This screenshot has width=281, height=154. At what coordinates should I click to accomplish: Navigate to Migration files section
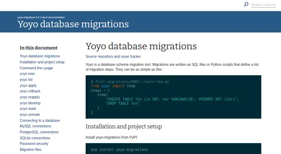pyautogui.click(x=31, y=149)
